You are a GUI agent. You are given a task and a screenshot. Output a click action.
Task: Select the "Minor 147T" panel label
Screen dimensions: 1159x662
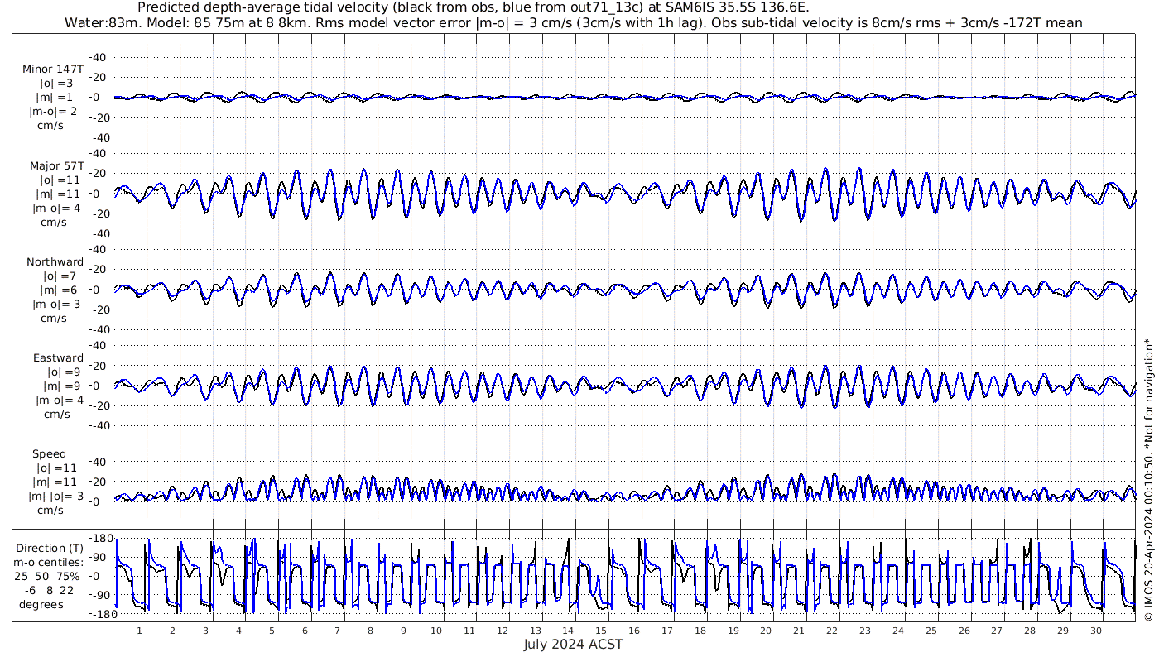[x=53, y=70]
